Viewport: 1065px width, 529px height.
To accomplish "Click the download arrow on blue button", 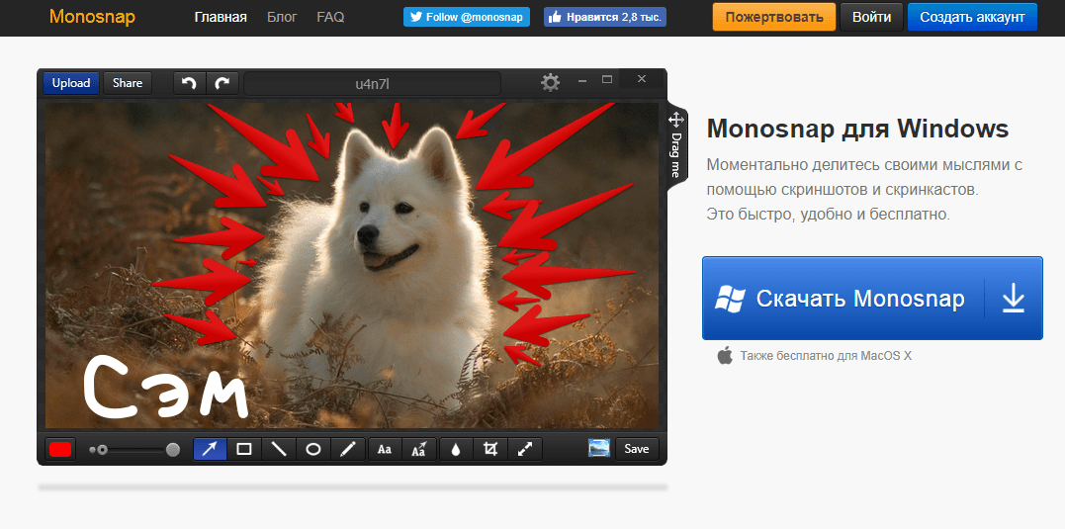I will pos(1013,298).
